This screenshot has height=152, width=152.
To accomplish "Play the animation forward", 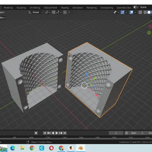I will coord(57,133).
